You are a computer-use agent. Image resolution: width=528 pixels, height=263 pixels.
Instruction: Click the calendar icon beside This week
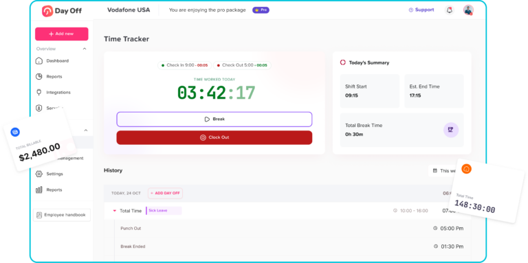(x=435, y=170)
